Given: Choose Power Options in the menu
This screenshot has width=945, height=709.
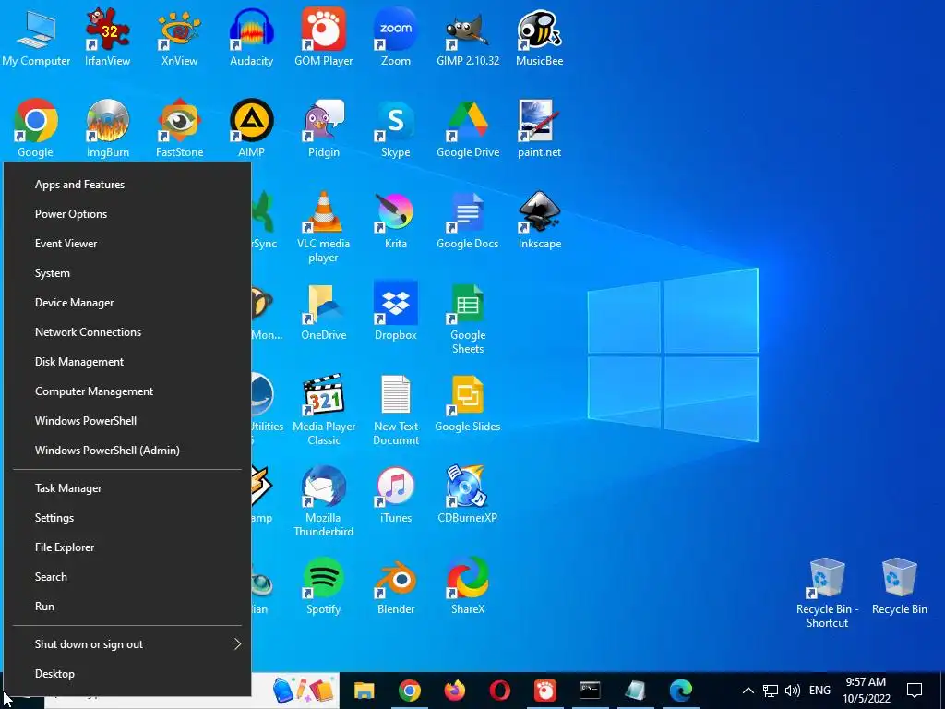Looking at the screenshot, I should pyautogui.click(x=127, y=214).
